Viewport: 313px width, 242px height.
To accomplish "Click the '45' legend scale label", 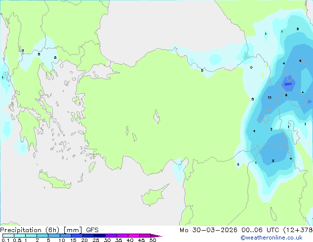I will point(141,240).
